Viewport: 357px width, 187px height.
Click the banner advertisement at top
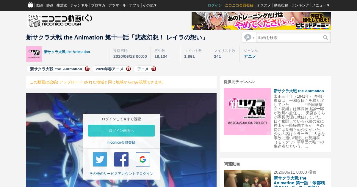(261, 21)
